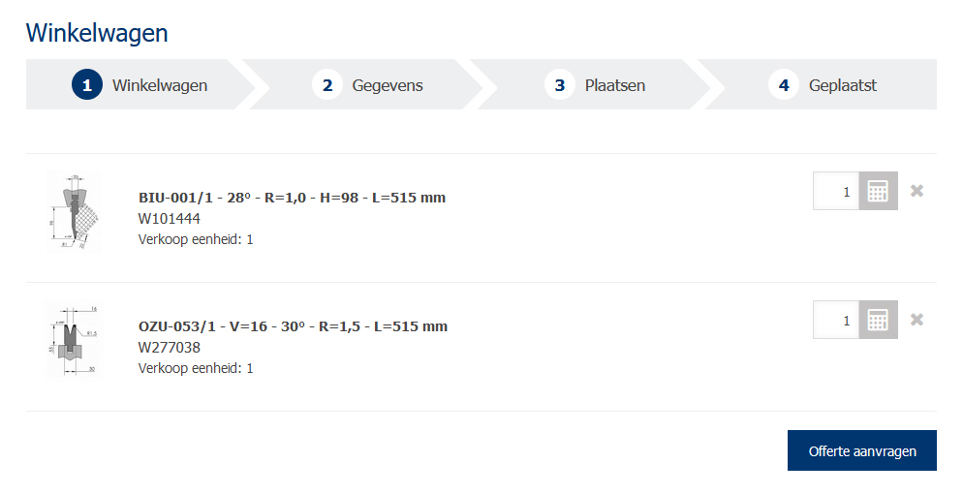Focus quantity field for OZU-053/1
This screenshot has width=963, height=494.
click(x=836, y=320)
